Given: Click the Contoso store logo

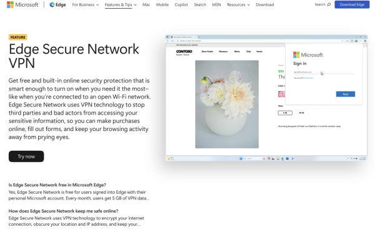Looking at the screenshot, I should coord(184,52).
